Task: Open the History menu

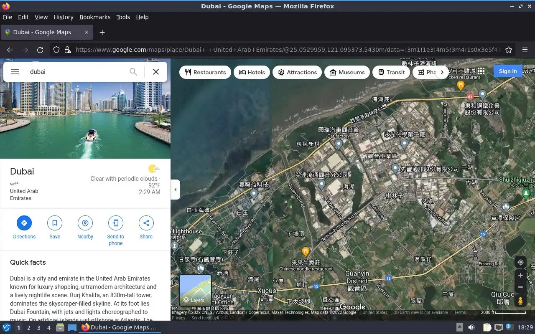Action: click(64, 17)
